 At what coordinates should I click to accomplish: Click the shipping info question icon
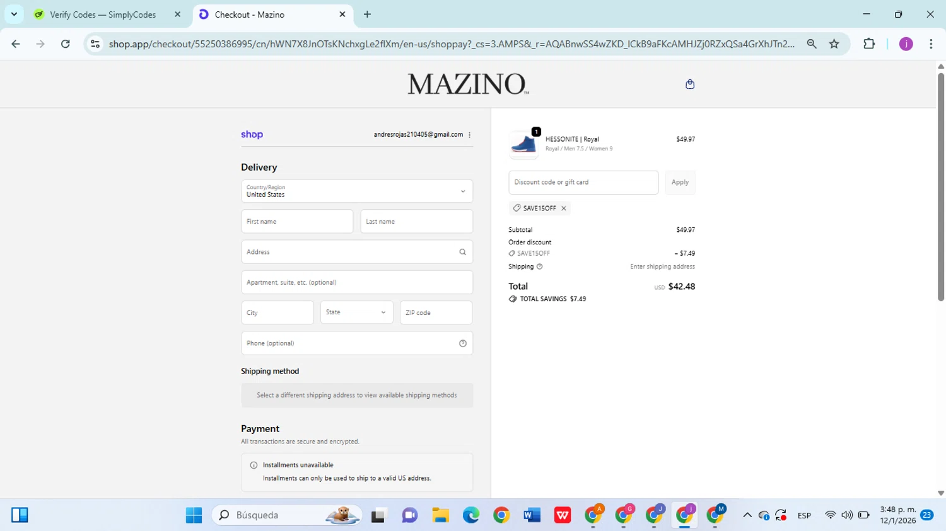(539, 266)
